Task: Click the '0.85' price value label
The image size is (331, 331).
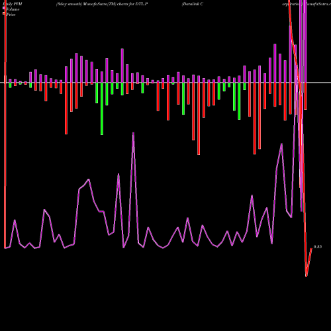Action: (318, 247)
